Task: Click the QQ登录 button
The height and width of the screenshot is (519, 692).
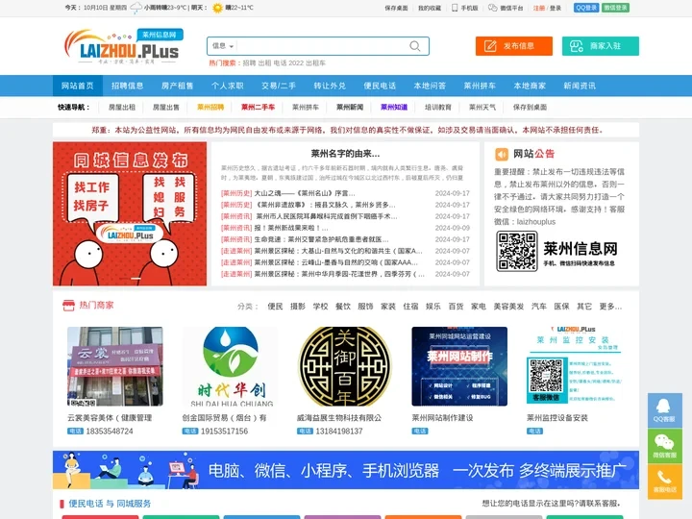Action: coord(586,8)
